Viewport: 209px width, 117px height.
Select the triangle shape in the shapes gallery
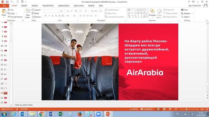(129, 13)
